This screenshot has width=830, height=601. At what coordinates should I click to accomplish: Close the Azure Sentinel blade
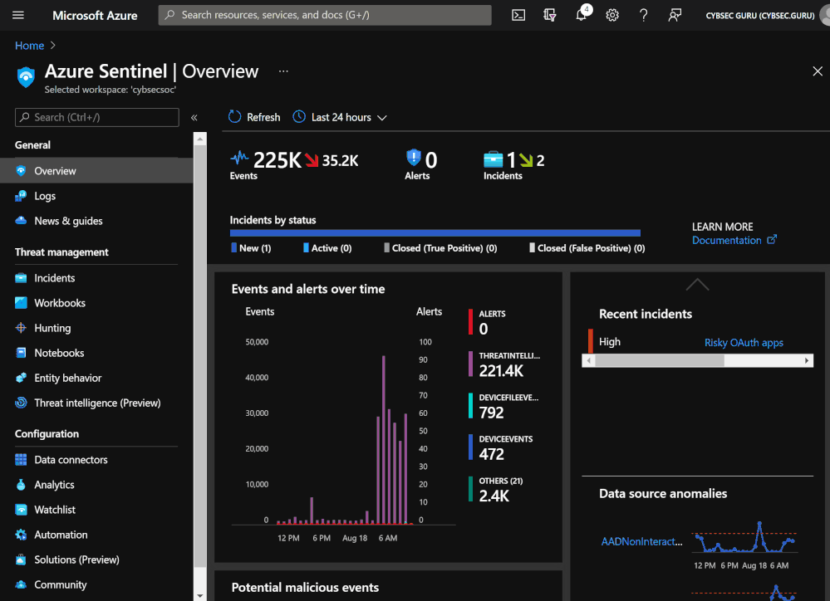(818, 71)
